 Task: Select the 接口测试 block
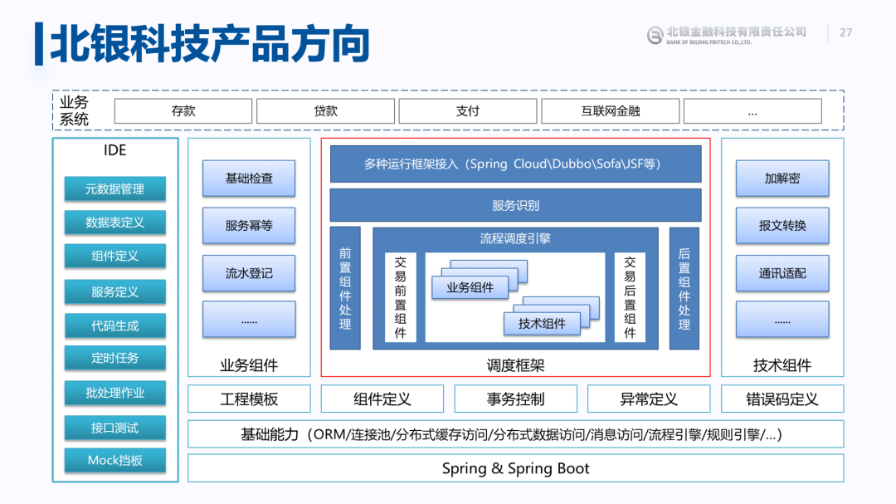click(114, 428)
